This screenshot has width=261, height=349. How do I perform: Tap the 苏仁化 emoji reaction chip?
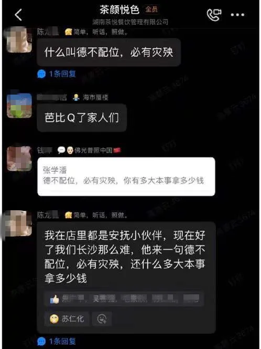67,319
